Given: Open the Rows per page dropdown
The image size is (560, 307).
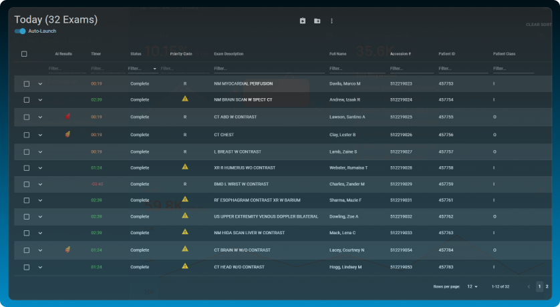Looking at the screenshot, I should coord(472,286).
